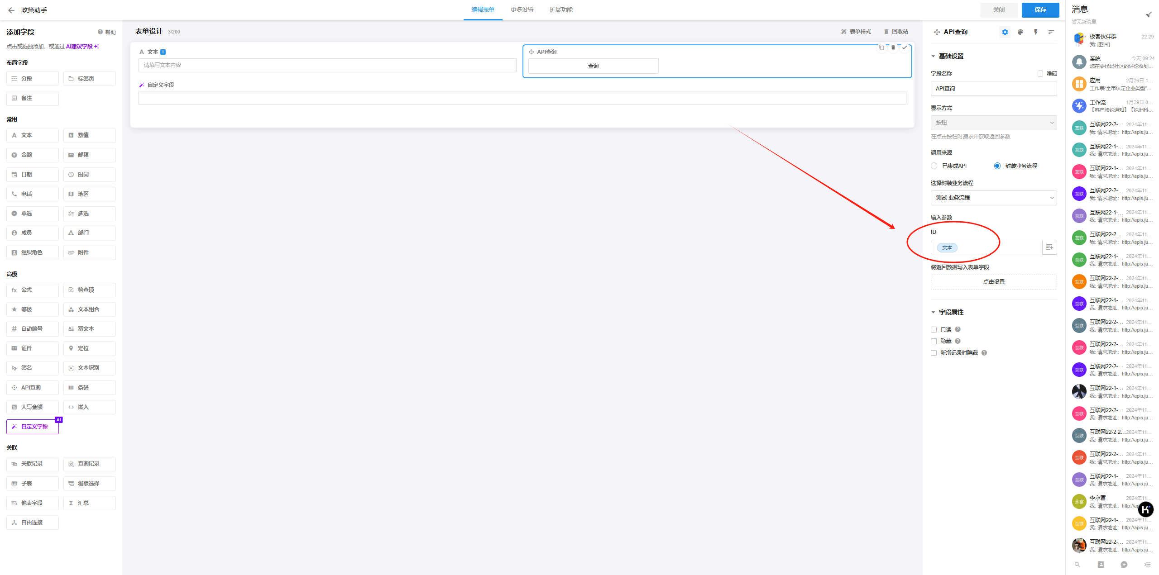Viewport: 1159px width, 575px height.
Task: Click the blue 保存 button
Action: (x=1040, y=10)
